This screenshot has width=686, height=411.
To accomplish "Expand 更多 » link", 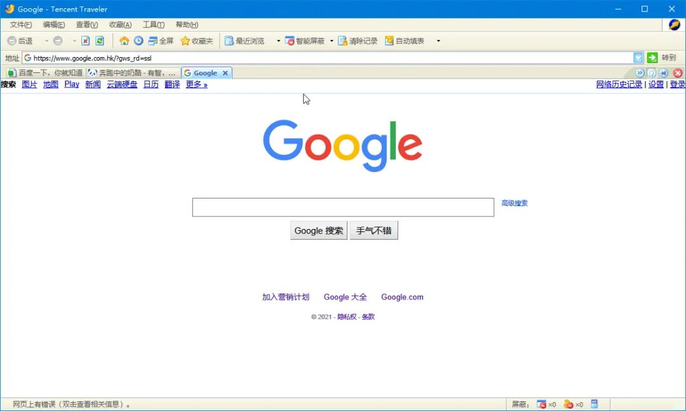I will [196, 84].
